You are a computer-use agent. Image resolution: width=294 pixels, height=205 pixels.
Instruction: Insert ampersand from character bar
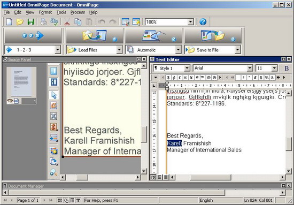[x=272, y=78]
